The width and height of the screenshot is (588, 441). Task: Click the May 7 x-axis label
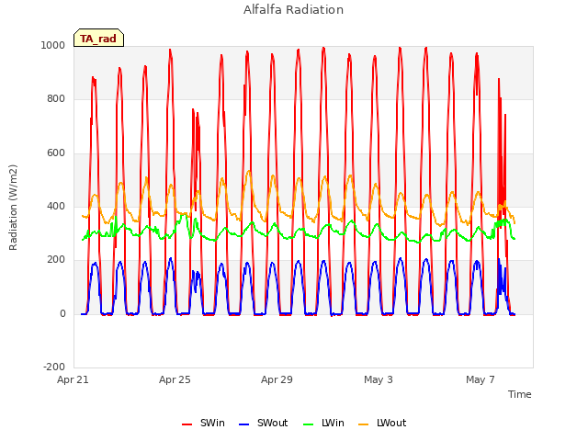[x=481, y=379]
